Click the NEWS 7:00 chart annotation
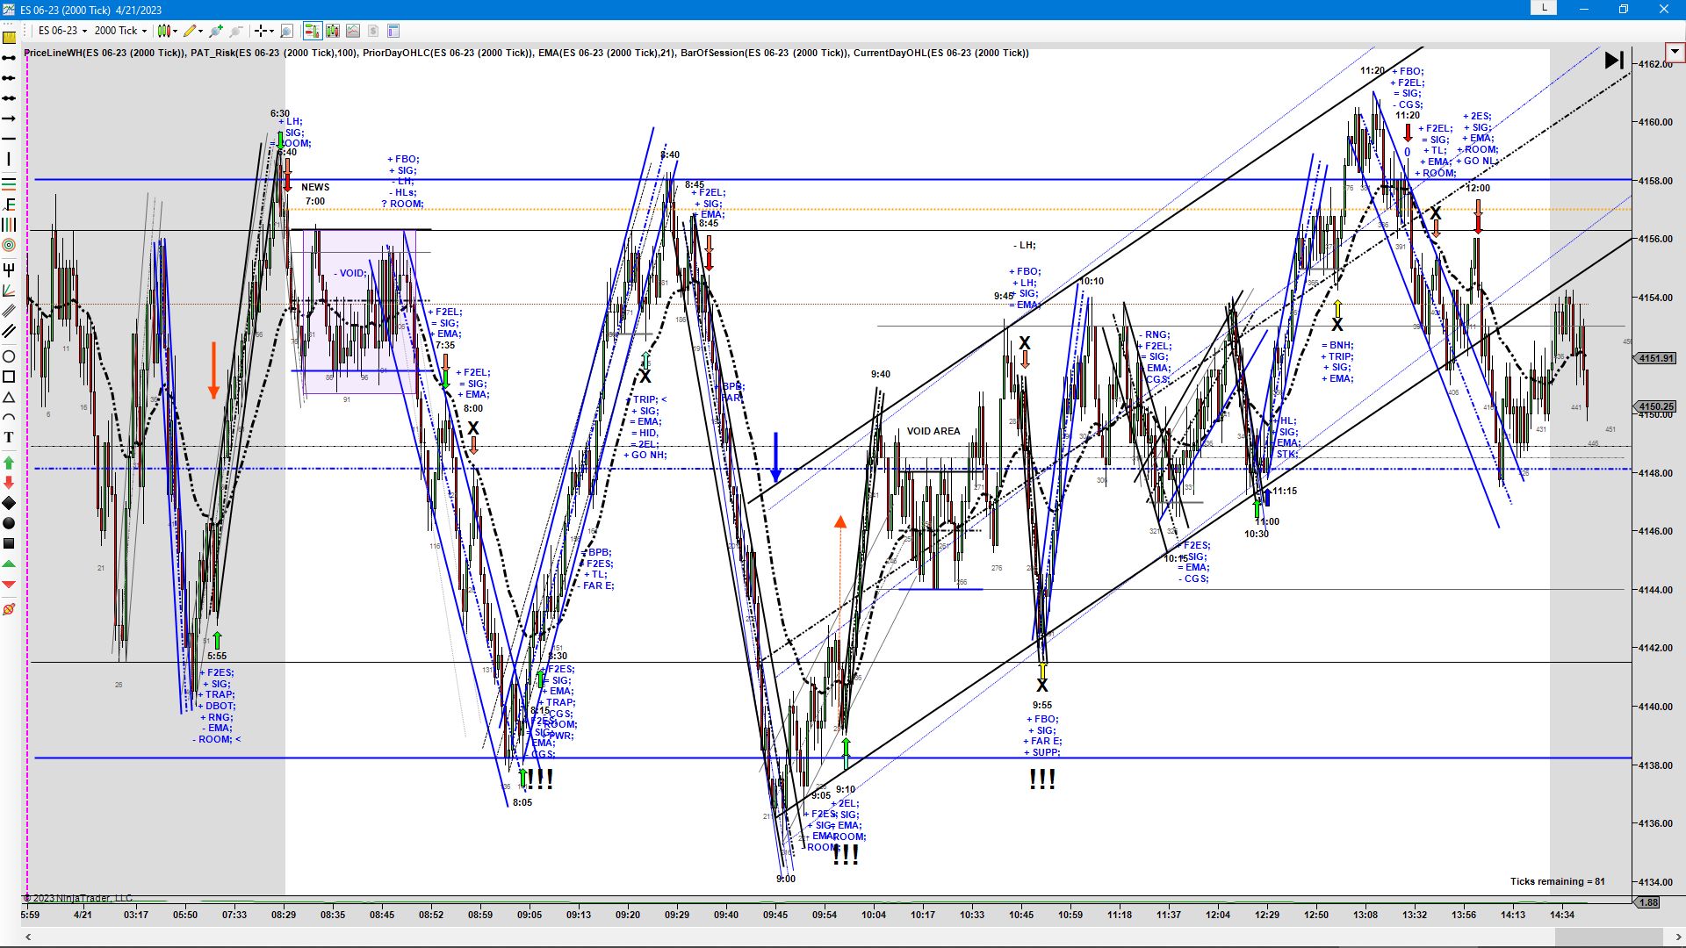The image size is (1686, 948). click(x=315, y=194)
